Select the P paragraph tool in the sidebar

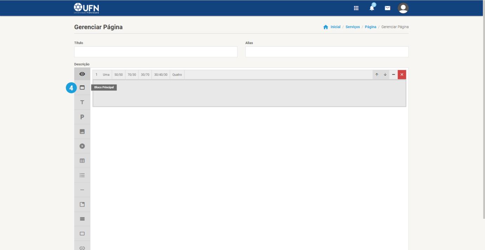point(82,117)
